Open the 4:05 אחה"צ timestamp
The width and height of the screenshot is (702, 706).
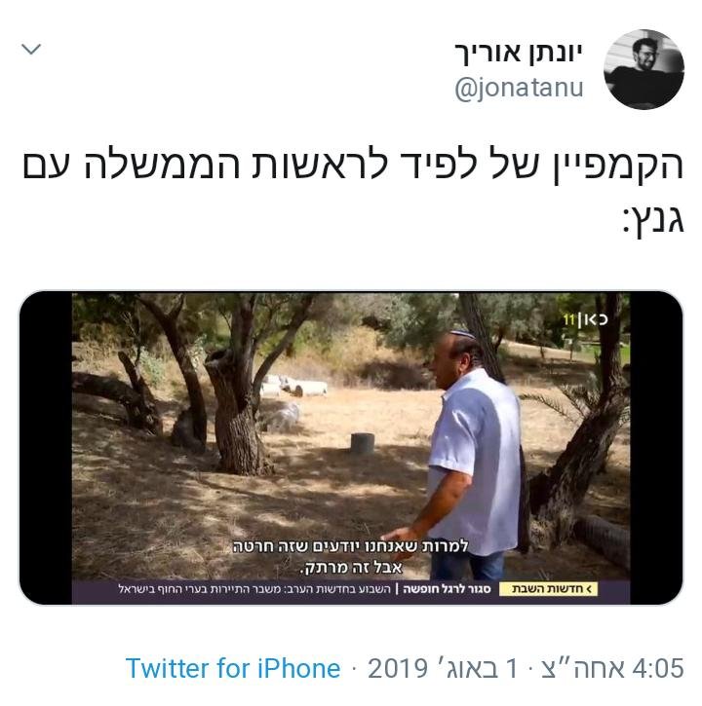612,668
